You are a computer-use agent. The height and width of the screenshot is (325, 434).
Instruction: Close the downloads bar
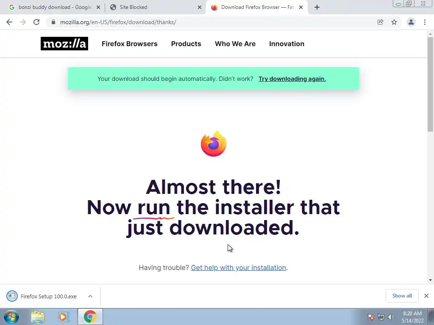[426, 296]
